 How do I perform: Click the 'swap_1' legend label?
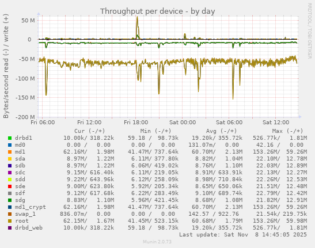click(25, 214)
